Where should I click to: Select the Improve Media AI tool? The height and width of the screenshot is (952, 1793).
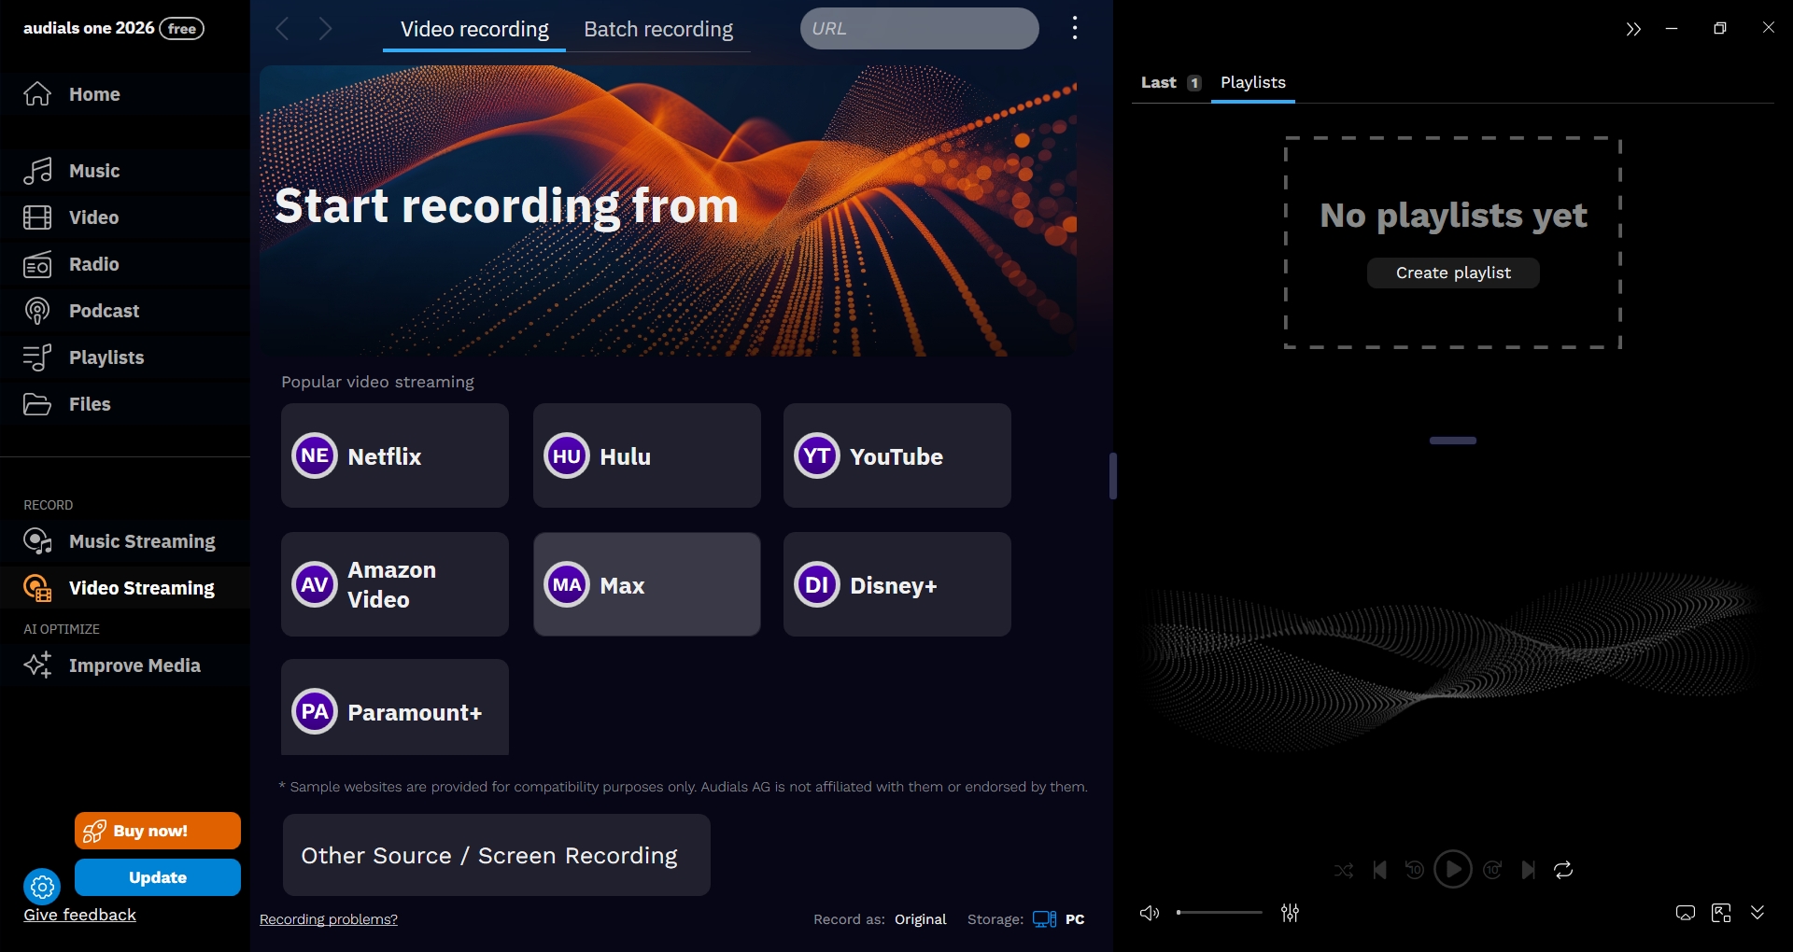click(134, 665)
